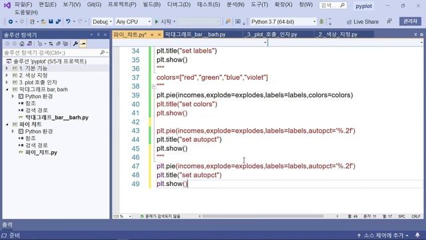Viewport: 426px width, 240px height.
Task: Click the Live Share button
Action: (363, 21)
